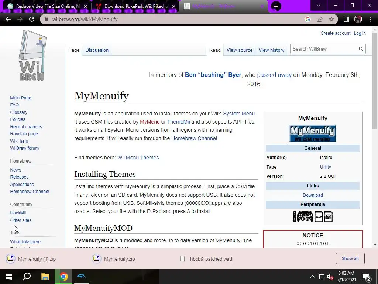Open the tab search dropdown chevron

[x=319, y=5]
